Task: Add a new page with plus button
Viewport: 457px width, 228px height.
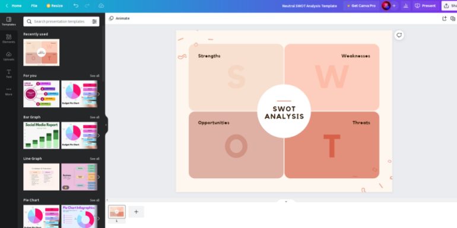Action: [x=136, y=212]
